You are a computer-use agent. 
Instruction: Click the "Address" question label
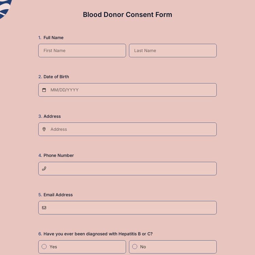[52, 116]
